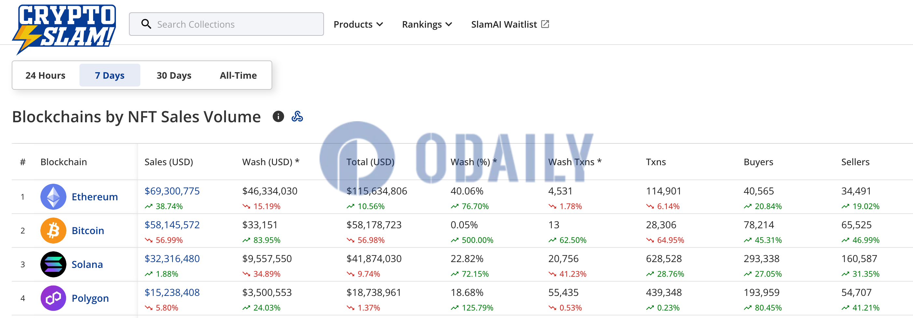Switch to the All-Time tab
This screenshot has height=318, width=913.
click(x=238, y=75)
